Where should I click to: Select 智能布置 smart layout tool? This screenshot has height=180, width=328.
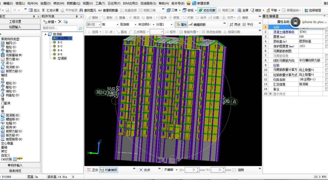pos(189,32)
